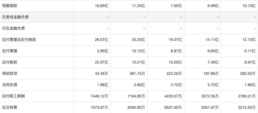Select the 应付票据及应付账款 row label
The height and width of the screenshot is (113, 258).
[19, 40]
